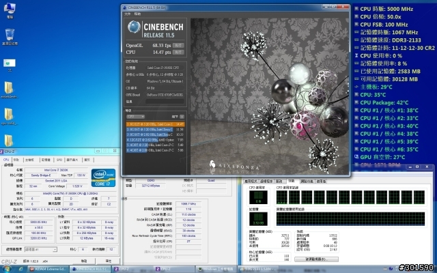Screen dimensions: 437x273
Task: Switch to the CPU tab in CPU-Z
Action: click(x=6, y=160)
